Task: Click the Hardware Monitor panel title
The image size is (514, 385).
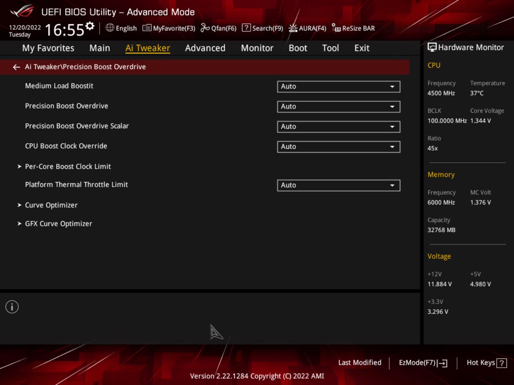Action: 471,47
